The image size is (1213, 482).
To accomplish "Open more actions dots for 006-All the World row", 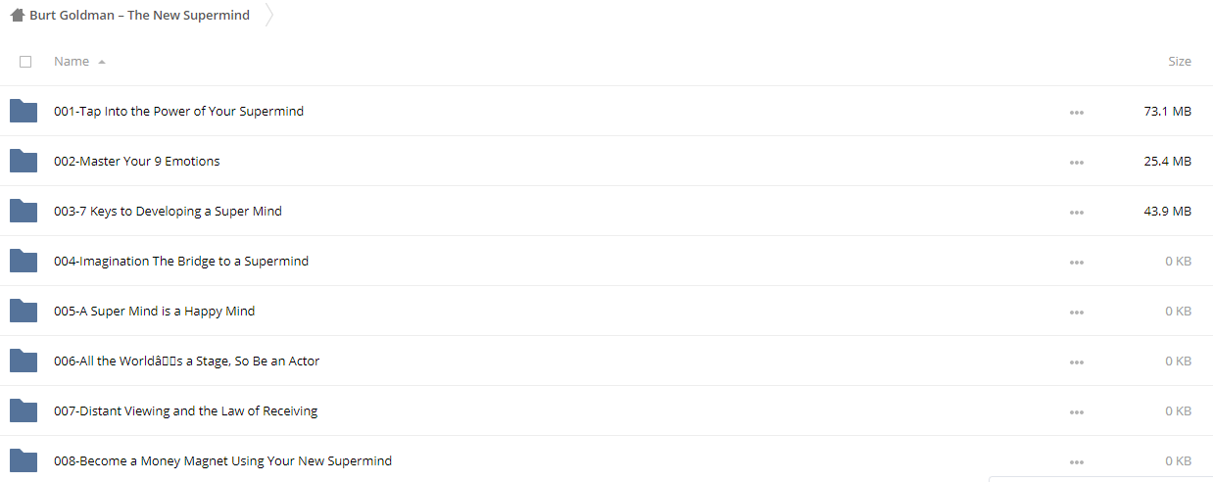I will [x=1077, y=362].
